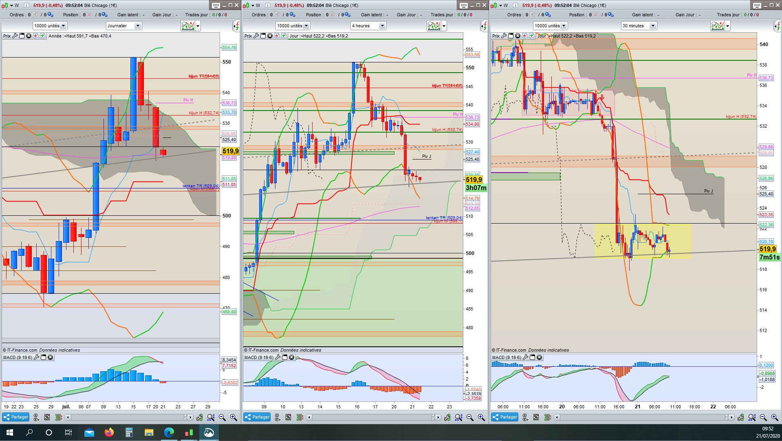Click 30 minutes chart horizontal scrollbar track

[x=645, y=417]
